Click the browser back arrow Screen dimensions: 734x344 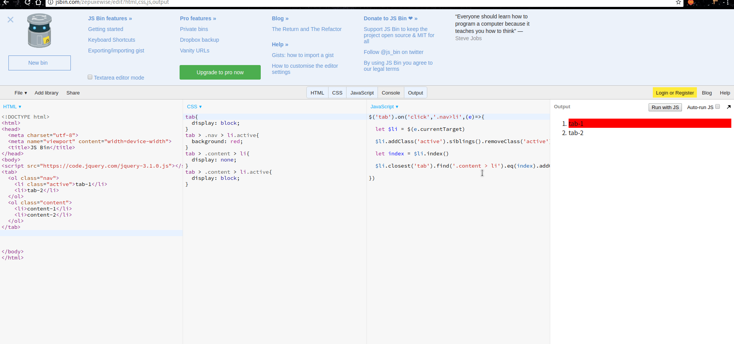(6, 2)
